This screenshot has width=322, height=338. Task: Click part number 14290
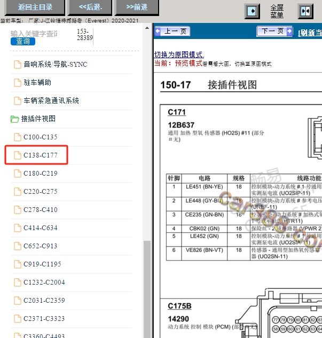point(178,319)
